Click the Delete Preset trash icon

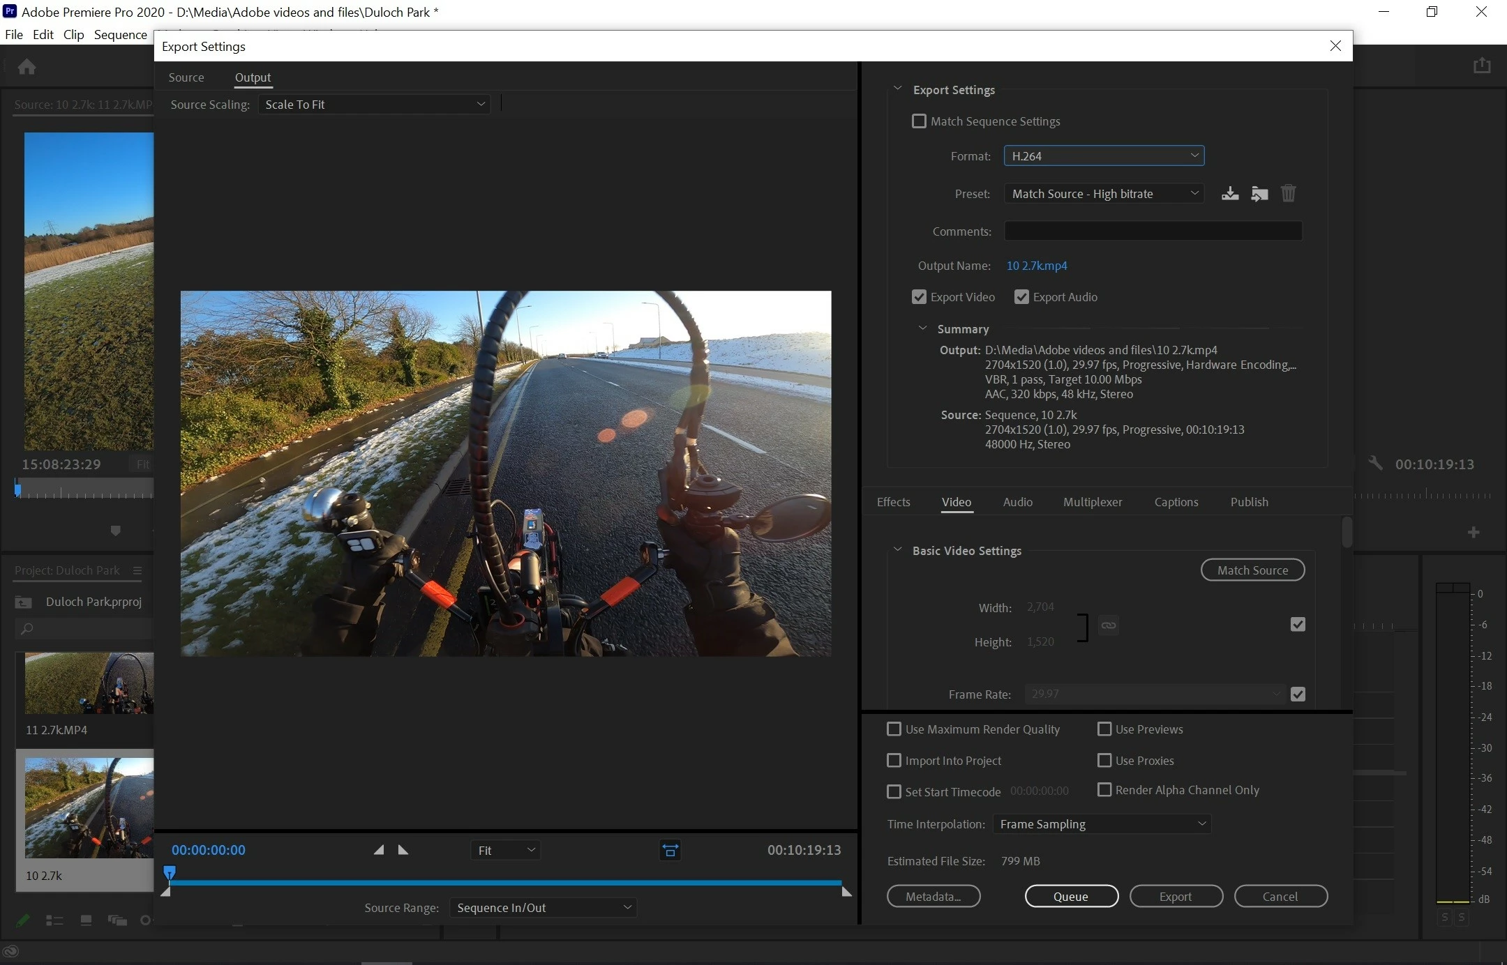pos(1288,193)
